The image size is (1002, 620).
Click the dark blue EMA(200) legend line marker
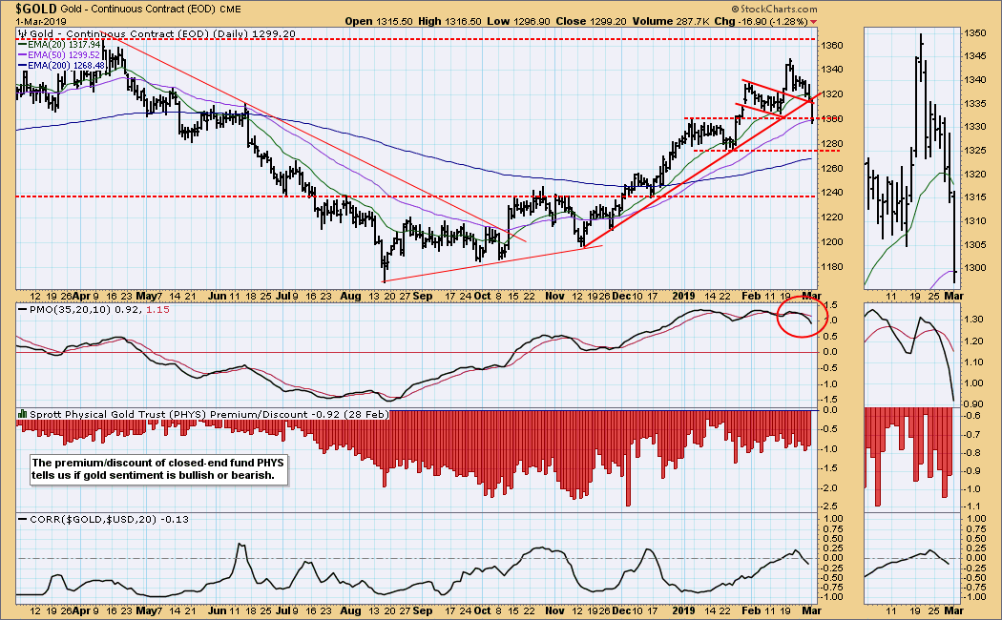click(x=24, y=64)
